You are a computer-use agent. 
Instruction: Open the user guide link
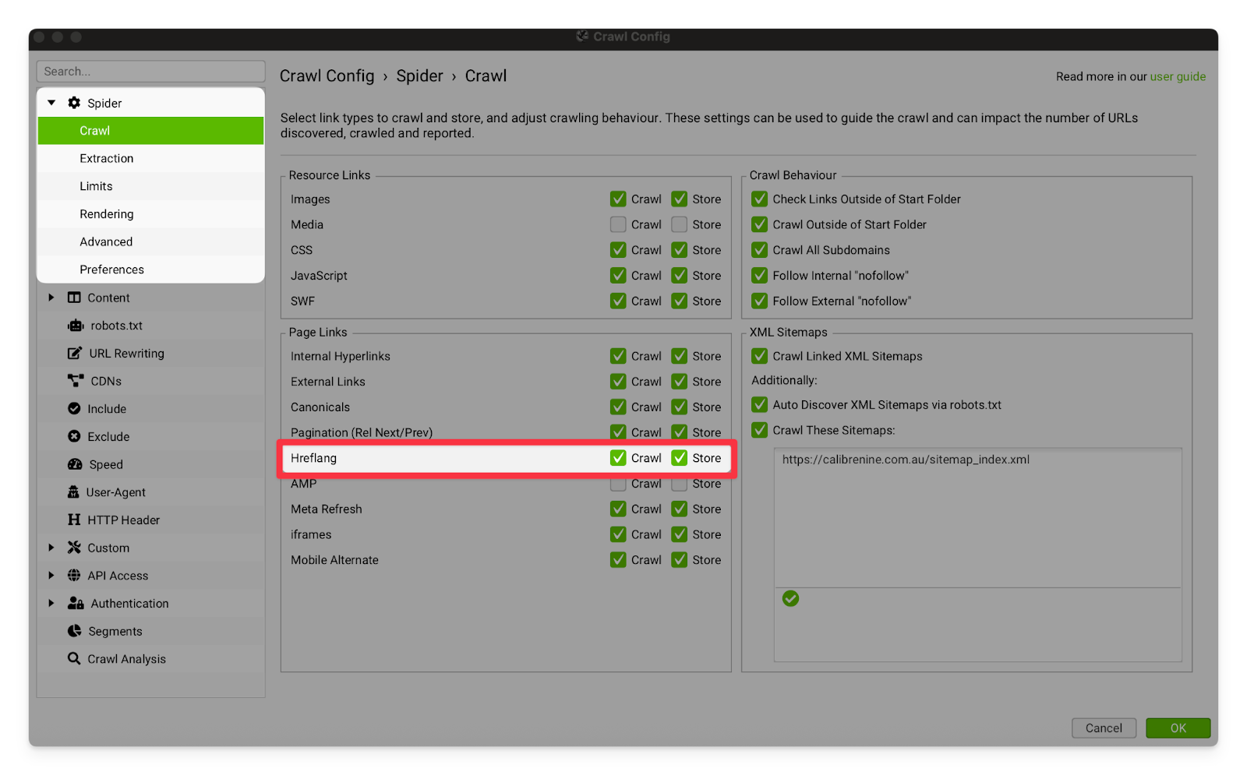tap(1178, 76)
